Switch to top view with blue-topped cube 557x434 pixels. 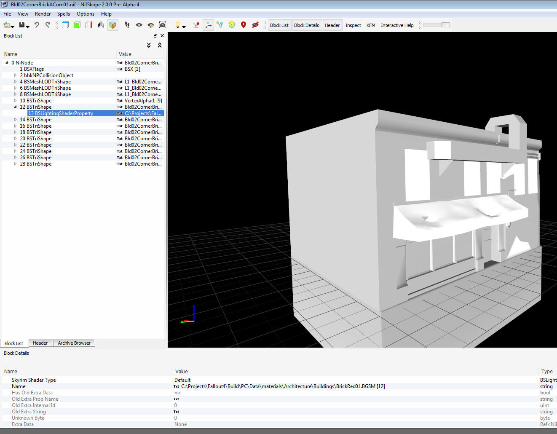coord(65,25)
